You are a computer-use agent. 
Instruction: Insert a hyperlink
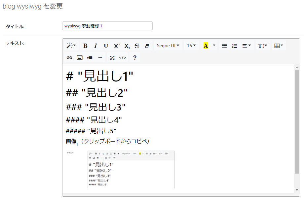tap(70, 57)
